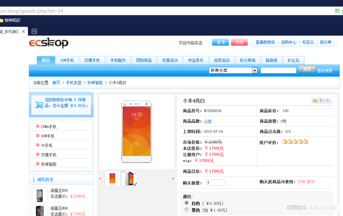Click the main product image of 小米4亮白
Image resolution: width=343 pixels, height=216 pixels.
point(137,132)
